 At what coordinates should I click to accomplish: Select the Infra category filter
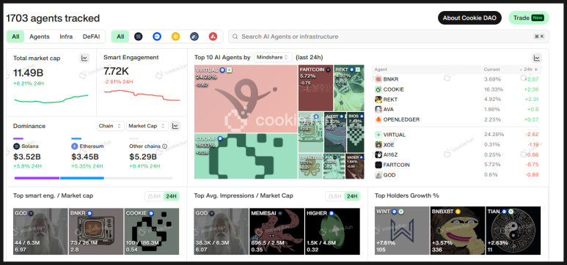66,37
